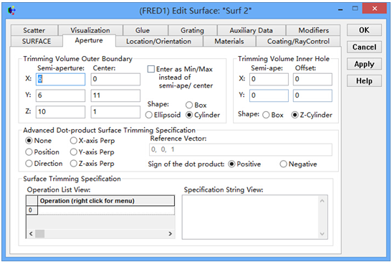Go to the Scatter tab
392x262 pixels.
pyautogui.click(x=34, y=30)
